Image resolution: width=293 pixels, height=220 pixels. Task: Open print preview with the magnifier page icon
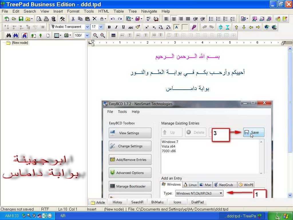pyautogui.click(x=39, y=19)
